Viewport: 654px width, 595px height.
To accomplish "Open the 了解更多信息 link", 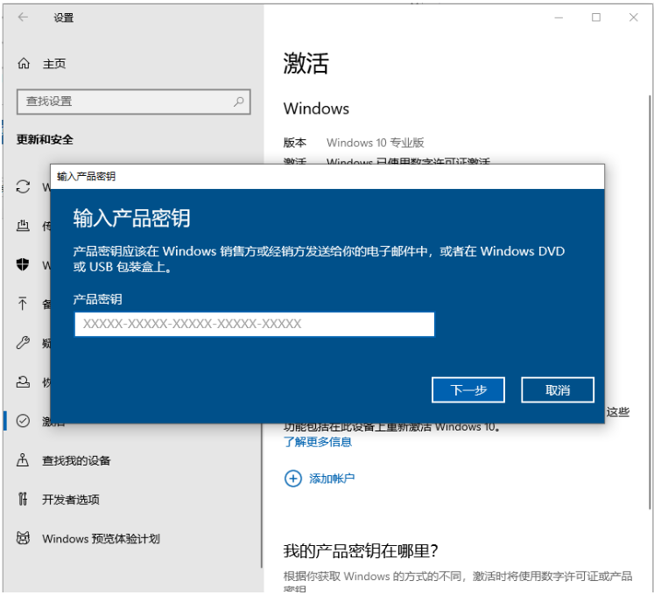I will pyautogui.click(x=318, y=442).
